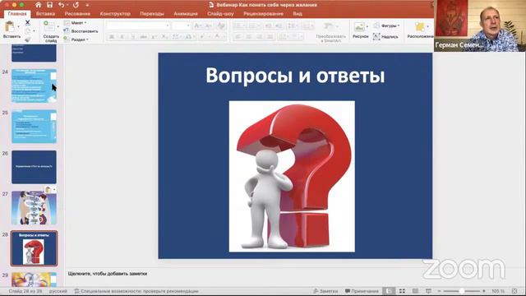Select the slide 24 thumbnail
526x296 pixels.
click(34, 86)
